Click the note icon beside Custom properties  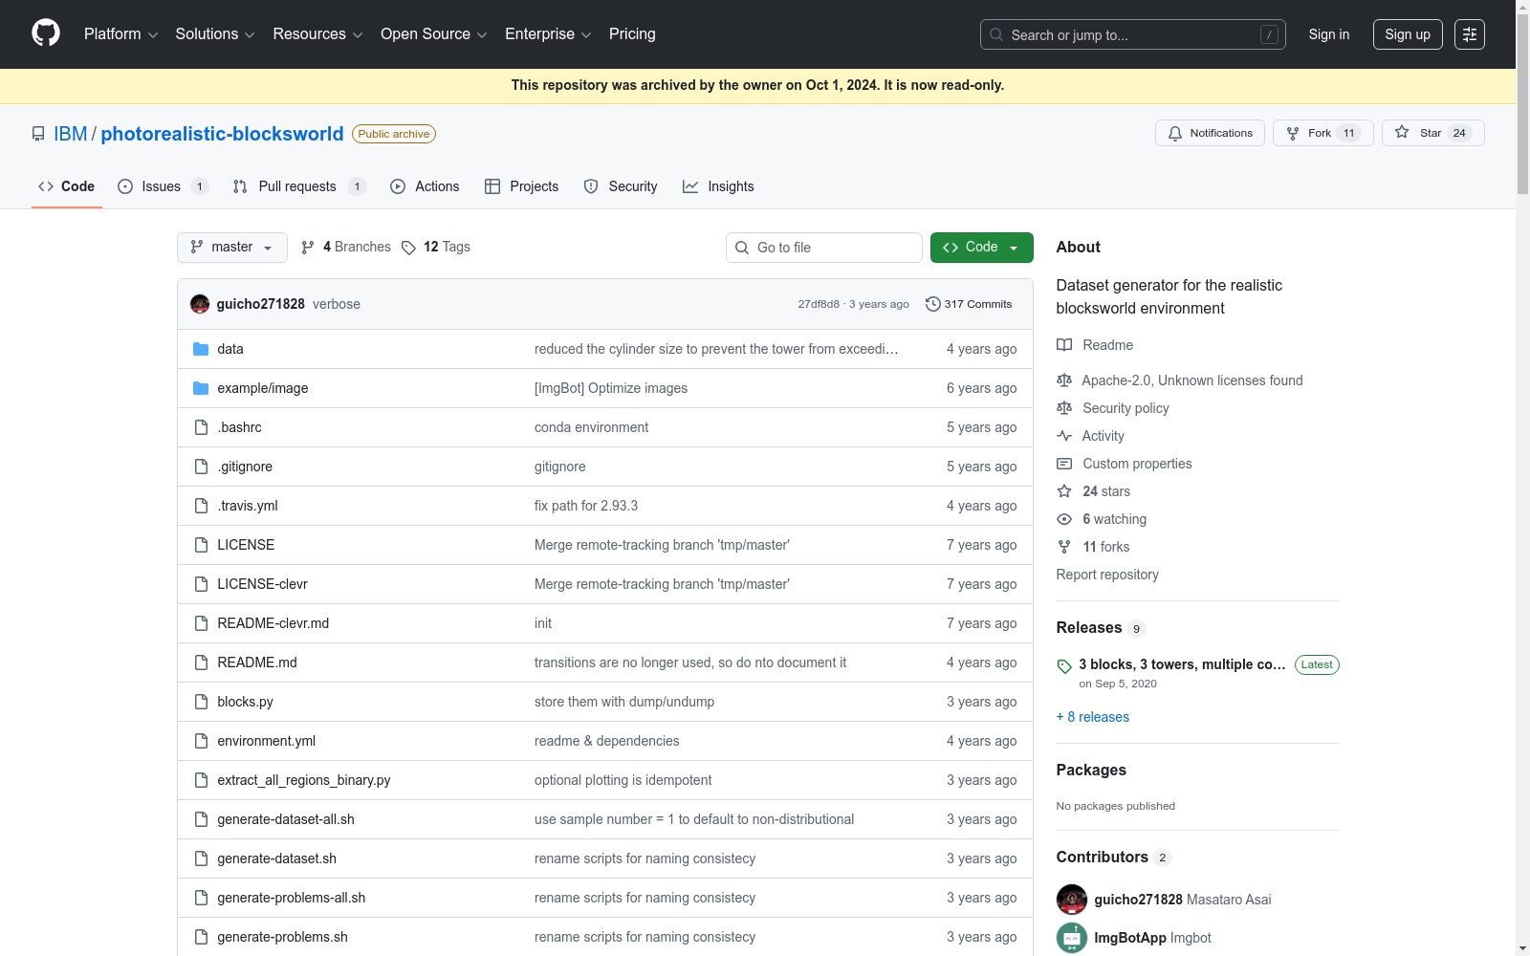tap(1064, 464)
